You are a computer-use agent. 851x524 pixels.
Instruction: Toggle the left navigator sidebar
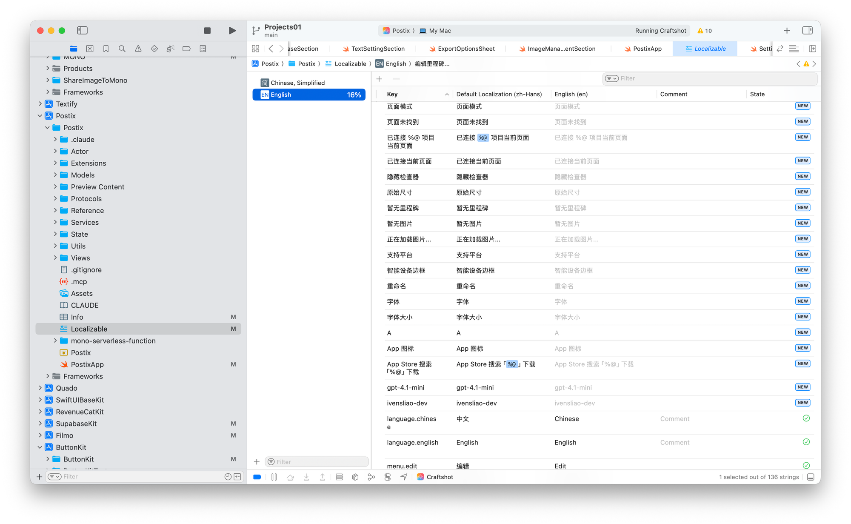tap(82, 31)
